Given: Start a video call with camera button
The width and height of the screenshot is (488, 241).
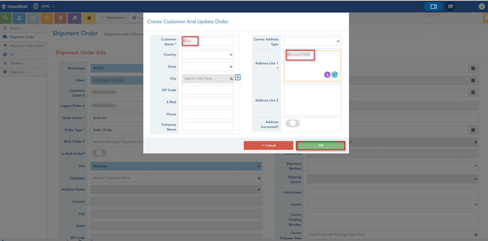Looking at the screenshot, I should coord(433,7).
